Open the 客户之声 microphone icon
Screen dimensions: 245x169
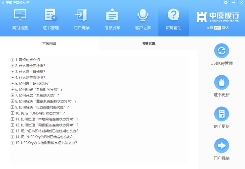click(x=143, y=15)
